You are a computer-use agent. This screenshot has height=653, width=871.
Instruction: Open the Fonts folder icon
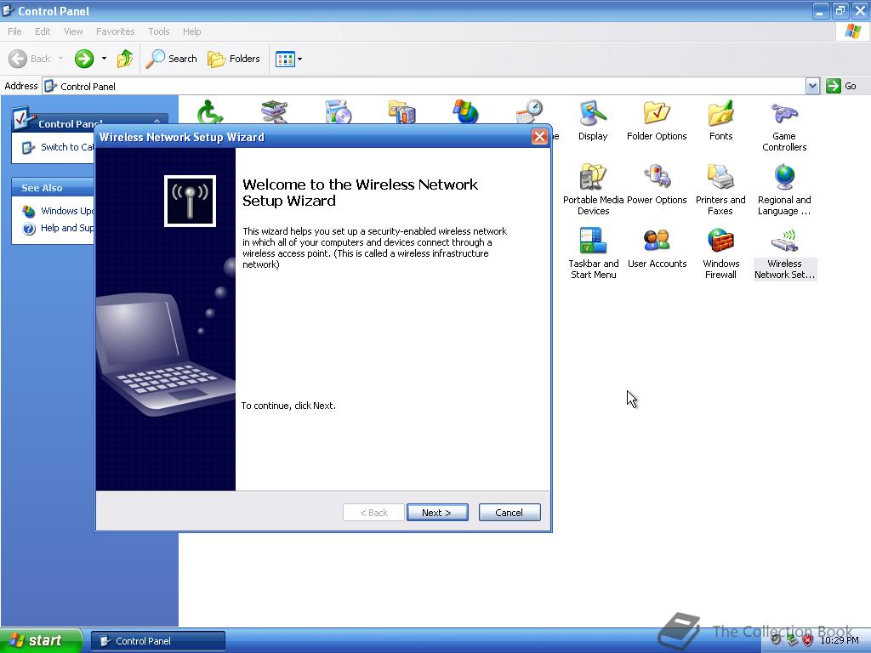(720, 121)
